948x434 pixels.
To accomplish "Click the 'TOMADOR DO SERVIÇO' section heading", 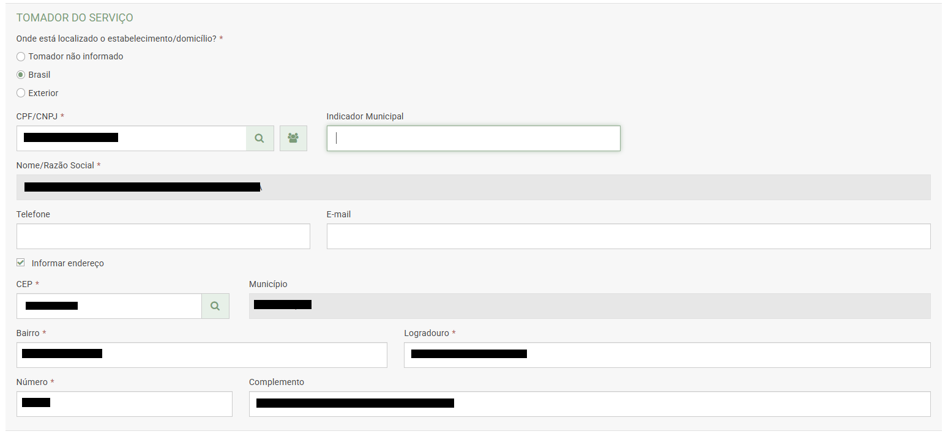I will click(x=75, y=18).
